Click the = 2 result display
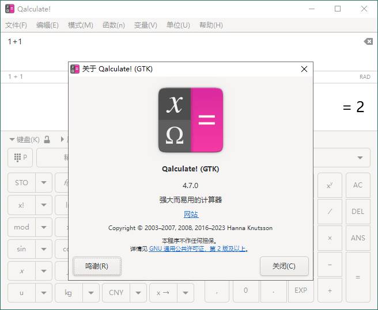The image size is (378, 310). (x=353, y=107)
